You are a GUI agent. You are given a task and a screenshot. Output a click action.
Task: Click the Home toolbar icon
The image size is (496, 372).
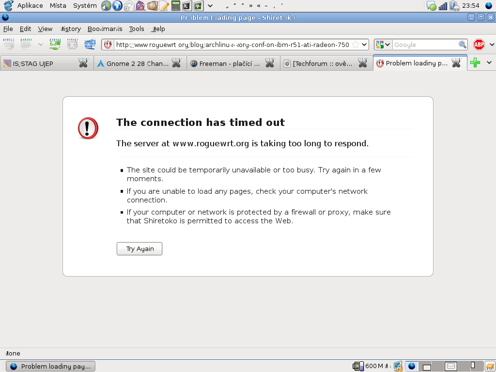click(90, 45)
